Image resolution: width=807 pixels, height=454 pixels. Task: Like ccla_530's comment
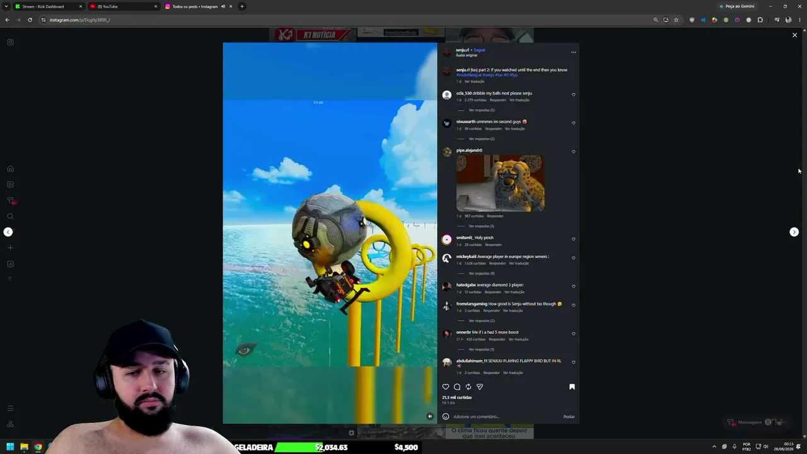[x=573, y=95]
